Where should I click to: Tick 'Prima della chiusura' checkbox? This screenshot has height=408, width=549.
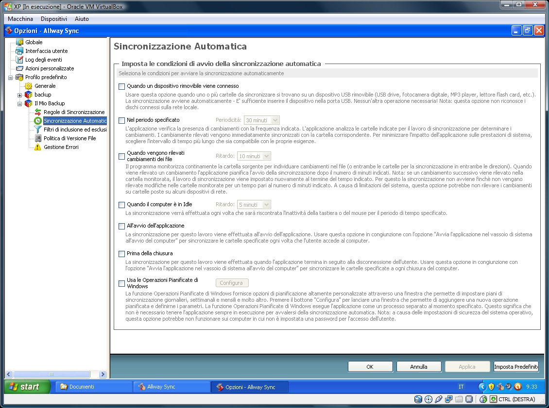[122, 254]
